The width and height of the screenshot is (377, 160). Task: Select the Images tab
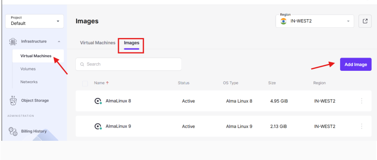[132, 43]
